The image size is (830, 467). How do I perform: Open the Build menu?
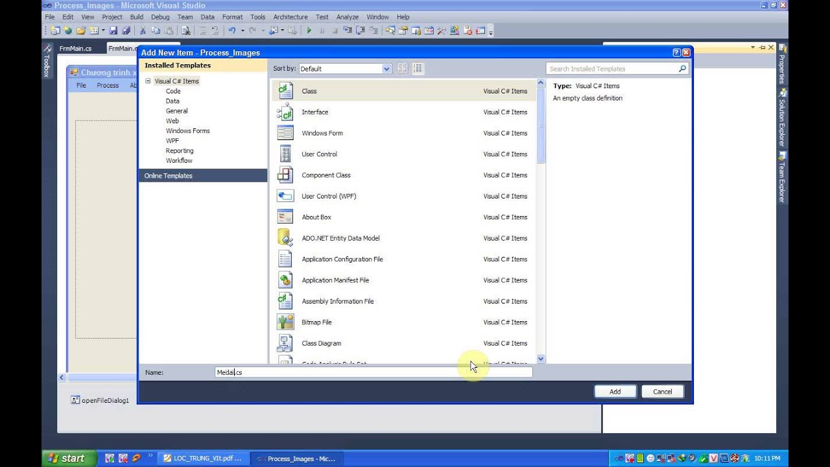(136, 17)
